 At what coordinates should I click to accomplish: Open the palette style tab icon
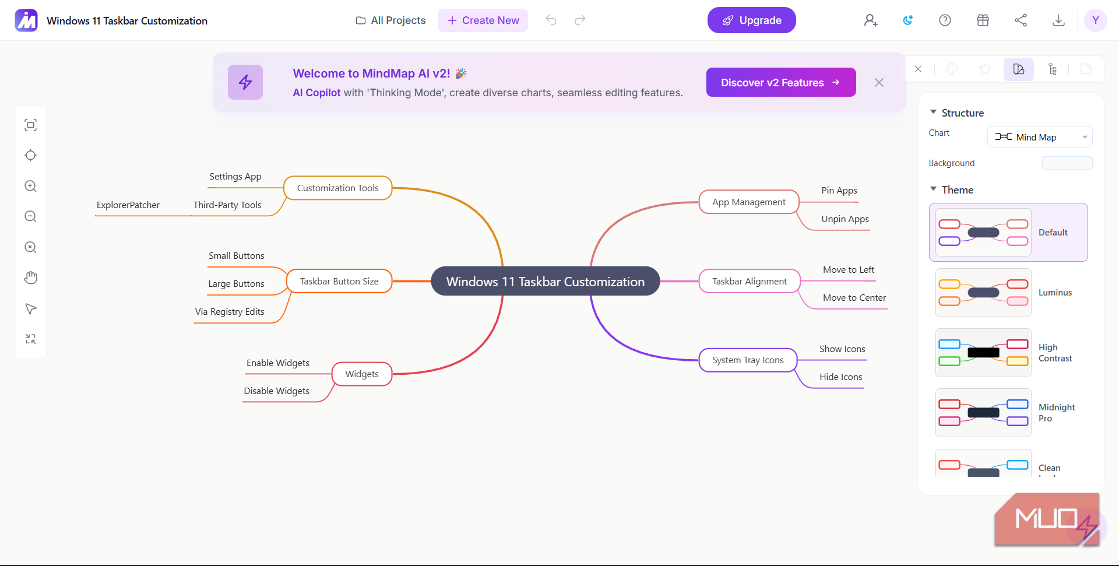[x=952, y=69]
